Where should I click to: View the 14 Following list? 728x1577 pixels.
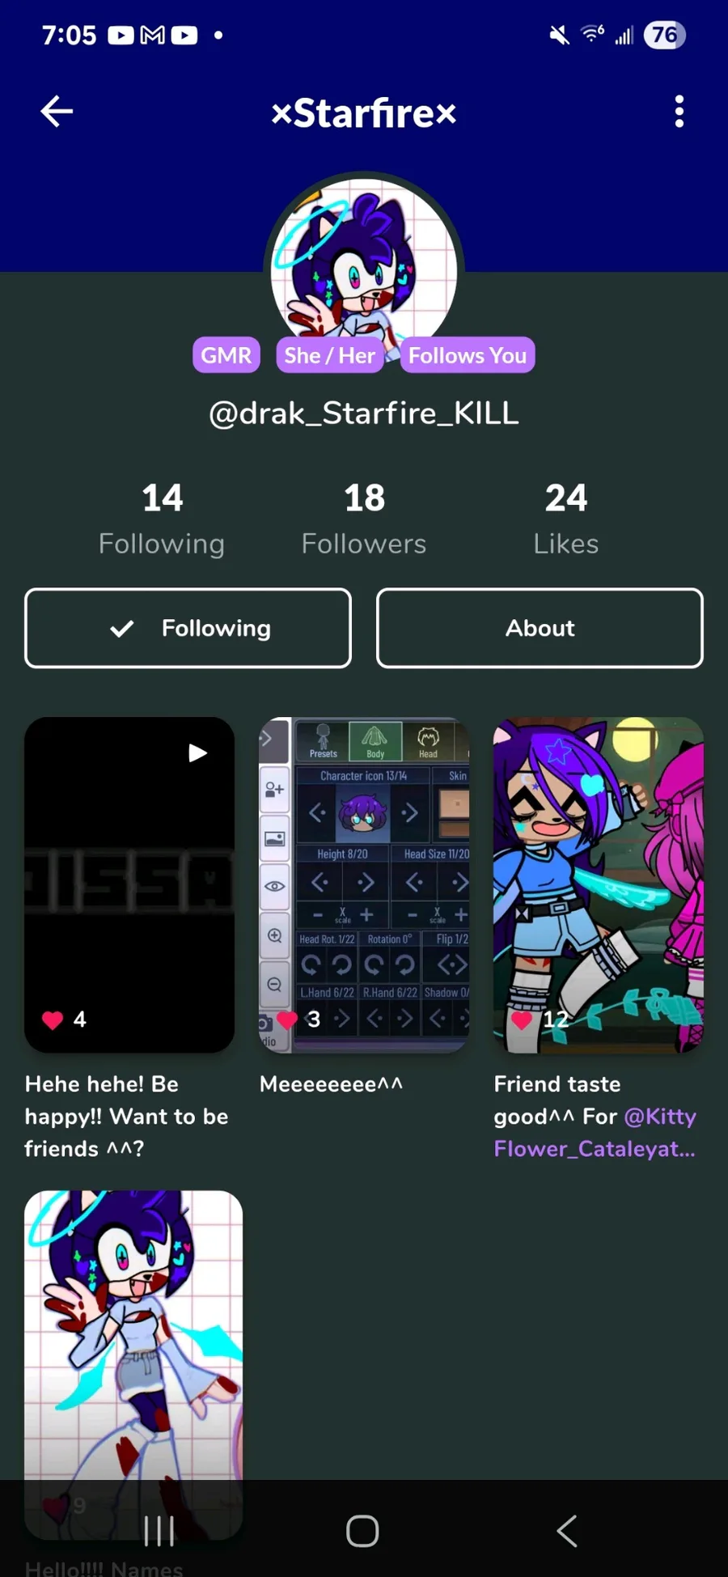point(162,519)
